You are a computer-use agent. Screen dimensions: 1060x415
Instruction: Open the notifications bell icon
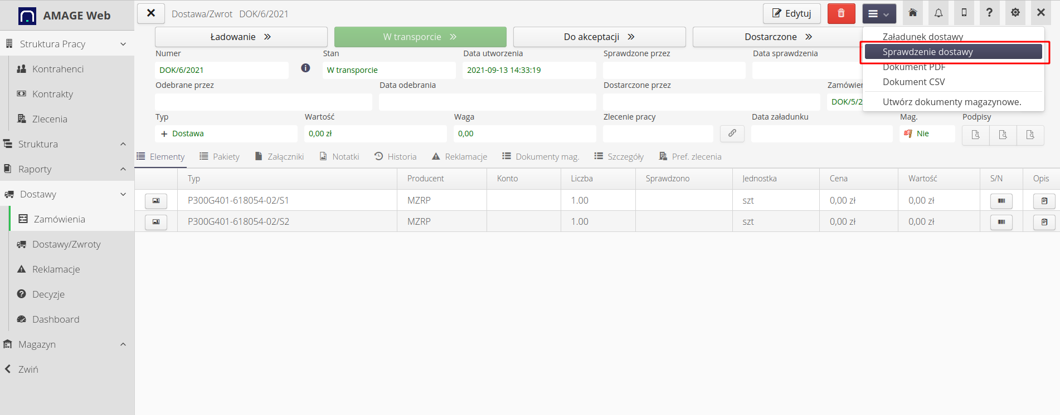939,13
